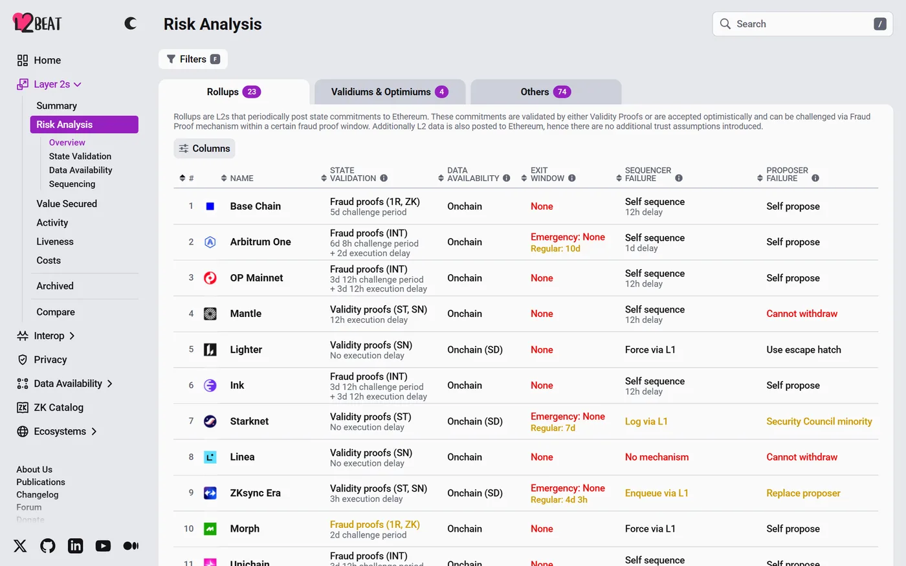Click the Lighter project icon

[x=210, y=350]
